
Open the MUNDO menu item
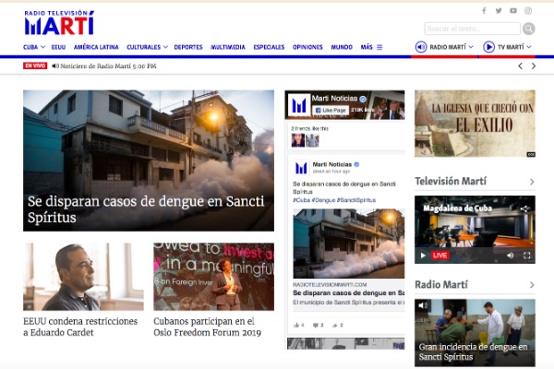click(342, 47)
